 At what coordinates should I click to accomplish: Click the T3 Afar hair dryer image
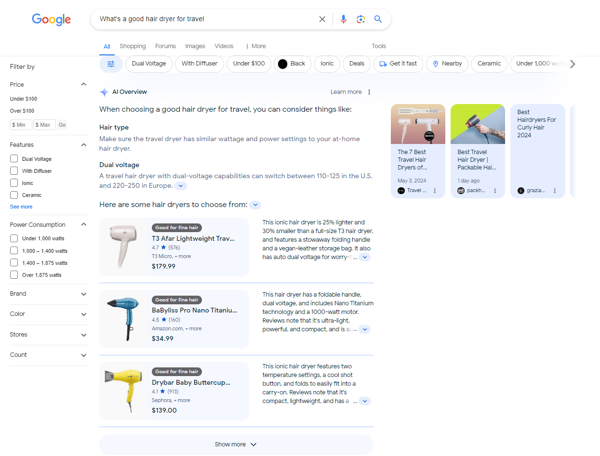123,247
